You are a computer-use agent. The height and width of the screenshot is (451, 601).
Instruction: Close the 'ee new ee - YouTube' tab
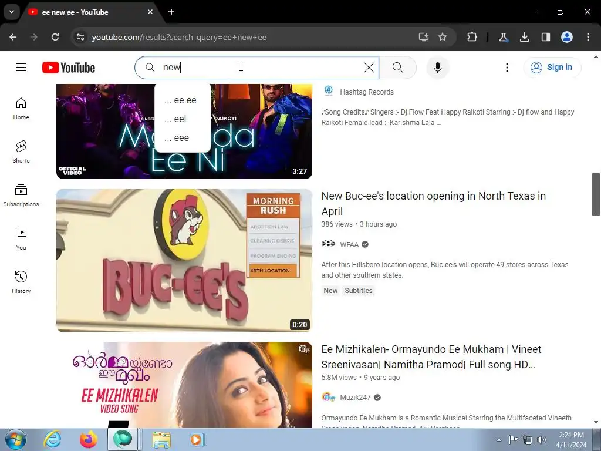pyautogui.click(x=150, y=12)
